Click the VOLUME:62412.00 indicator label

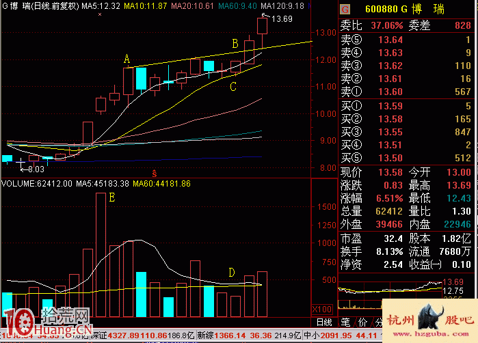click(36, 184)
